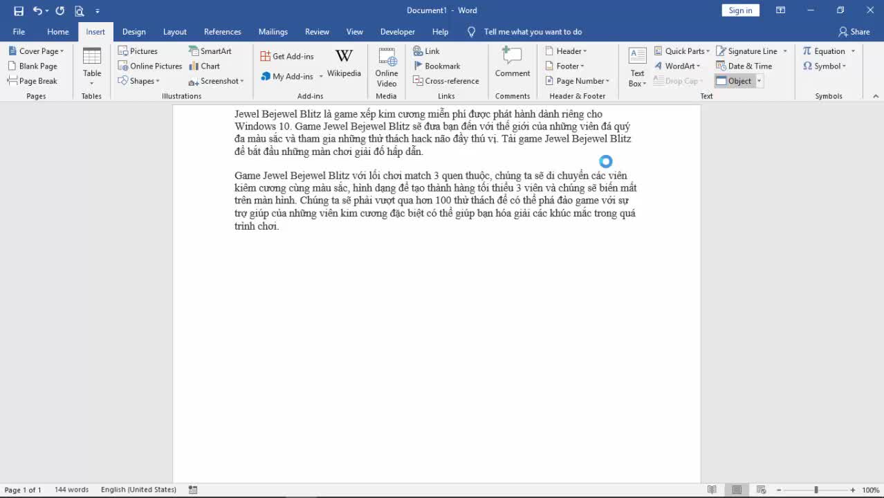Switch to the References tab
The width and height of the screenshot is (884, 498).
(x=223, y=32)
